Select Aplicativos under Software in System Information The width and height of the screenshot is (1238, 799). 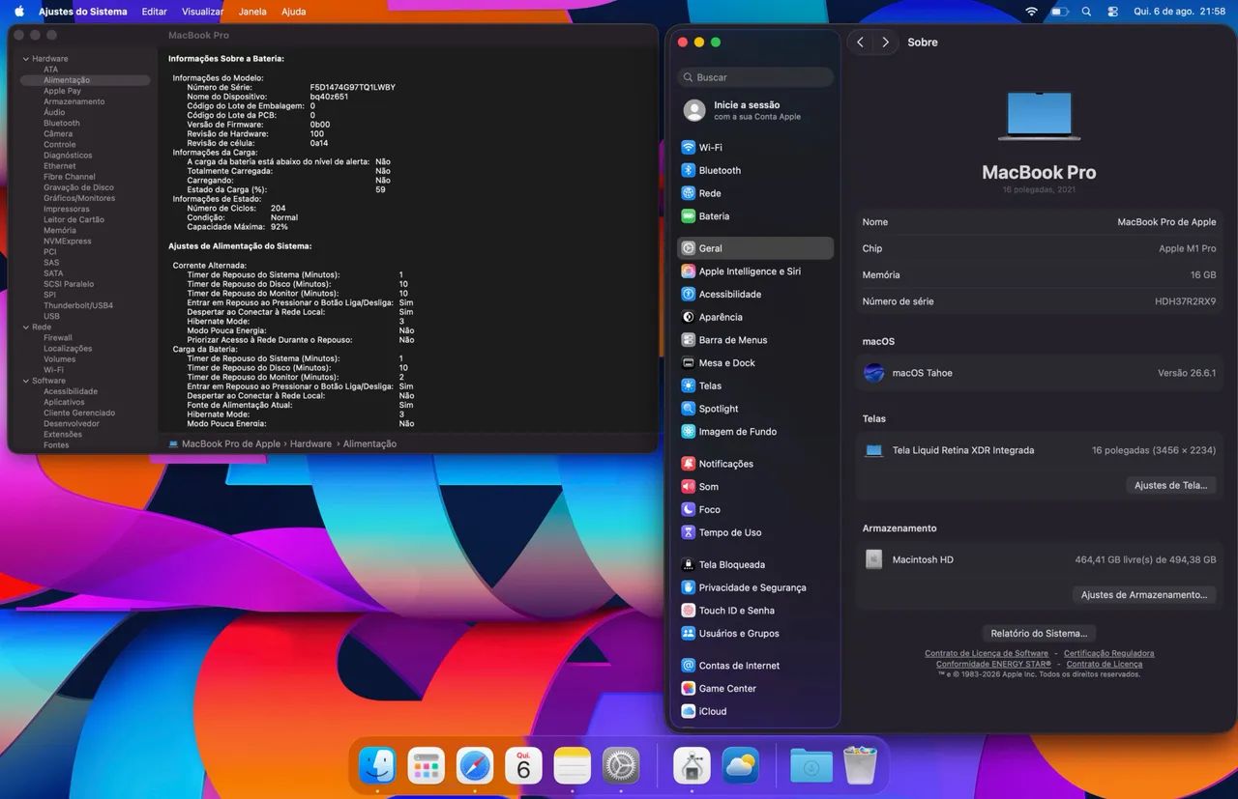click(x=64, y=402)
